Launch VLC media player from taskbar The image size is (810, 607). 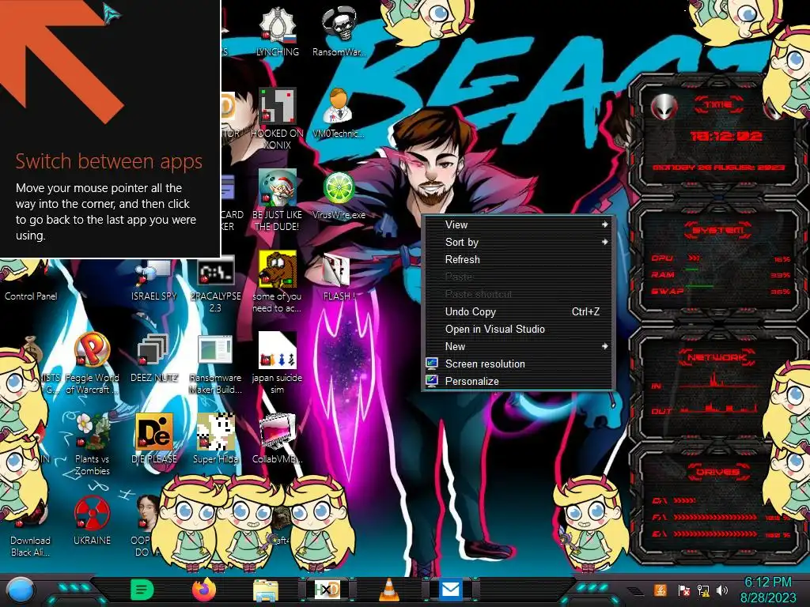(x=389, y=590)
